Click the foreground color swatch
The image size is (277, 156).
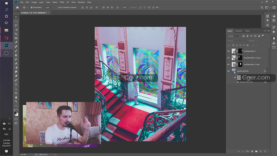click(15, 113)
